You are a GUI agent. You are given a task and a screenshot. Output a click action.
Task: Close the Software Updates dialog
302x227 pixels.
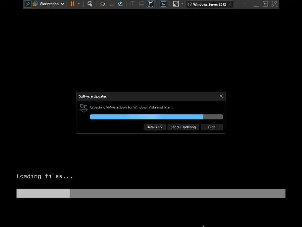point(221,96)
